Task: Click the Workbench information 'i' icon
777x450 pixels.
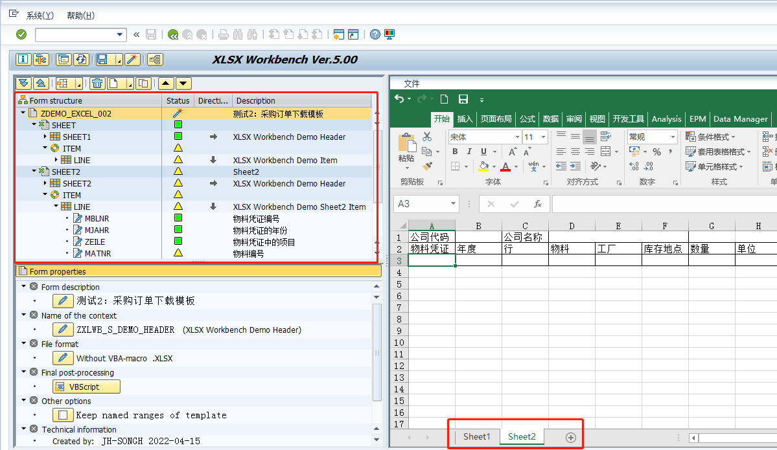Action: point(23,60)
